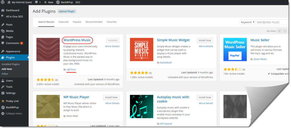Click the Comments speech bubble sidebar icon

tap(3, 43)
